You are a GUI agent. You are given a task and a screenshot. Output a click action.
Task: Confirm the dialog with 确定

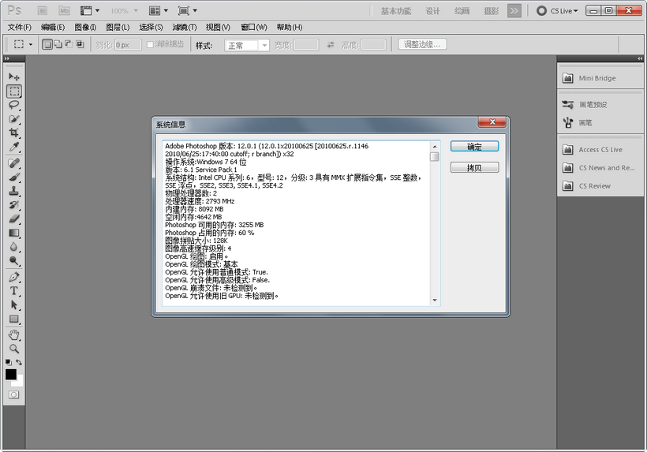click(474, 147)
